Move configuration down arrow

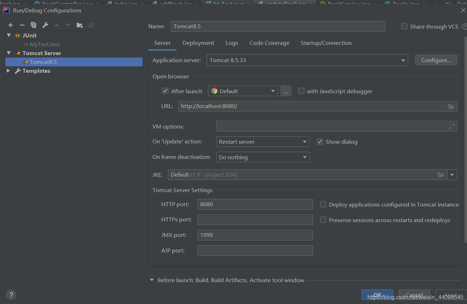pyautogui.click(x=68, y=25)
